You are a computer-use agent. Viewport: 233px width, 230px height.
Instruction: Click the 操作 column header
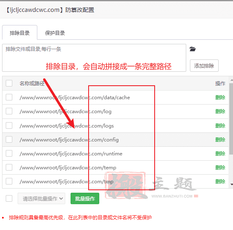click(220, 83)
